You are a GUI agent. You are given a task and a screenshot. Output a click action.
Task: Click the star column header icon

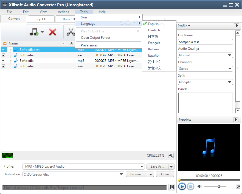(x=71, y=43)
